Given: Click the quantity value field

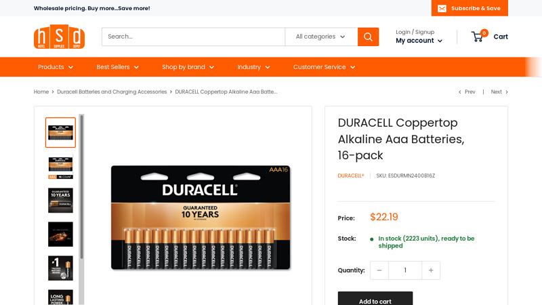Looking at the screenshot, I should (405, 270).
